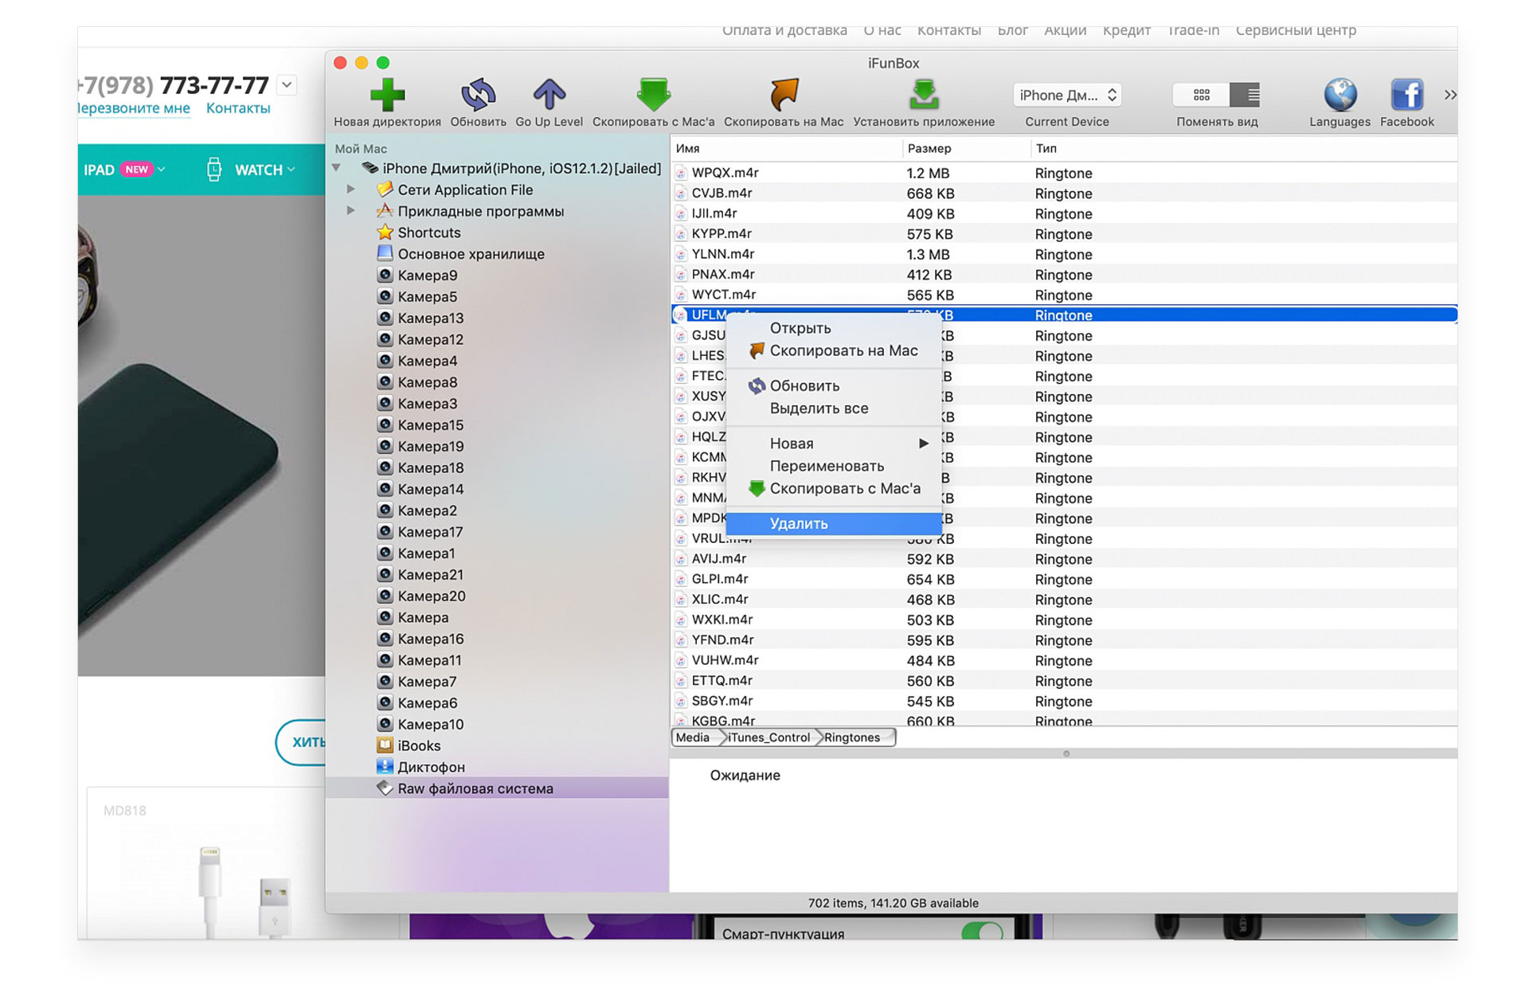Click Акции in the site header
This screenshot has height=985, width=1529.
(1066, 30)
